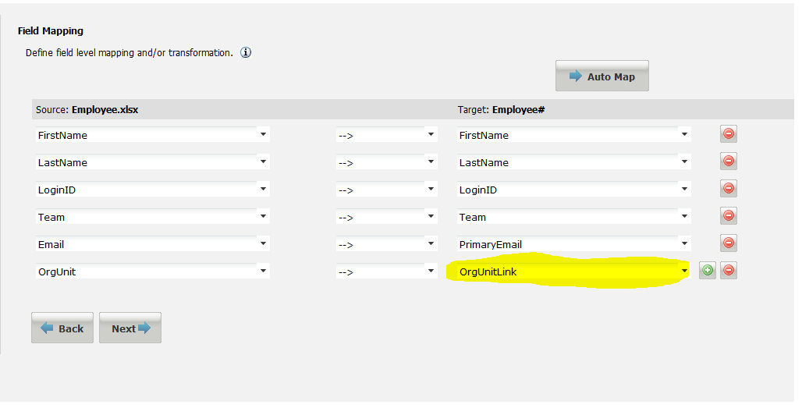Open the source FirstName dropdown
The width and height of the screenshot is (802, 408).
[263, 134]
